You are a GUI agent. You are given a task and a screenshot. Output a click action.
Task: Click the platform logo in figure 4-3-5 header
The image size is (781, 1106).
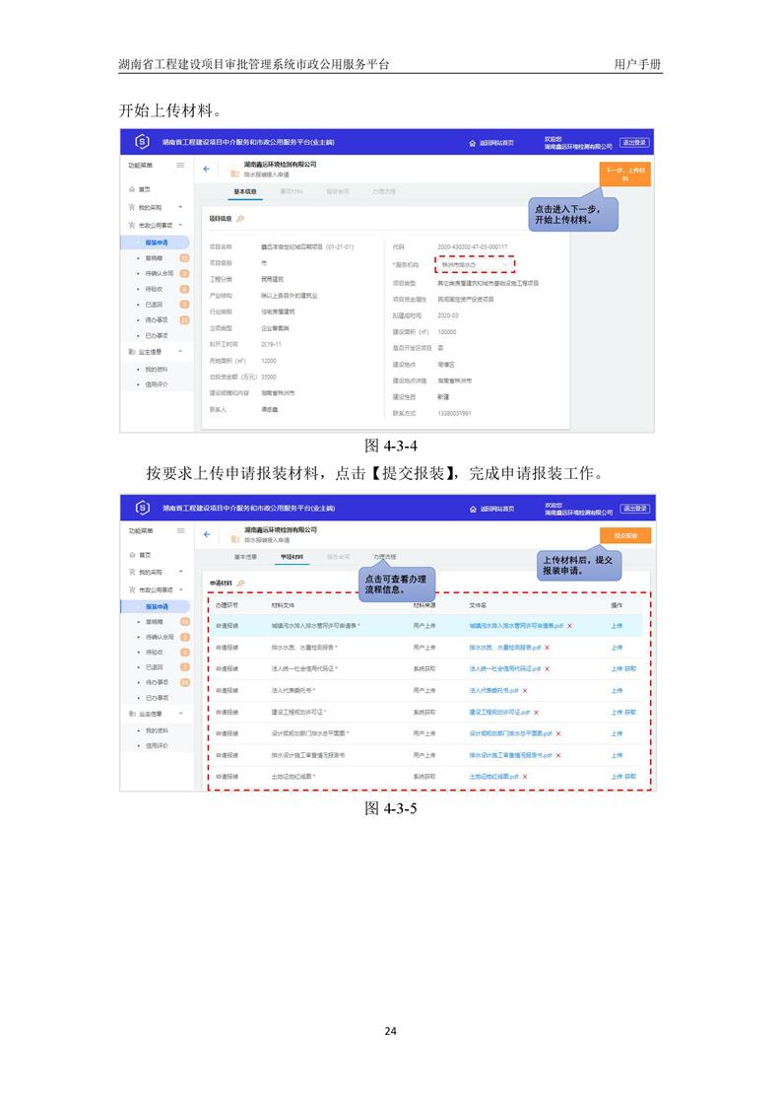click(143, 507)
